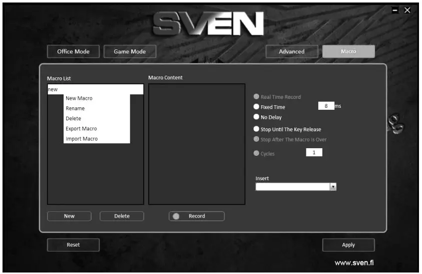Enable the Real Time Record option
Viewport: 422px width, 274px height.
click(x=256, y=96)
